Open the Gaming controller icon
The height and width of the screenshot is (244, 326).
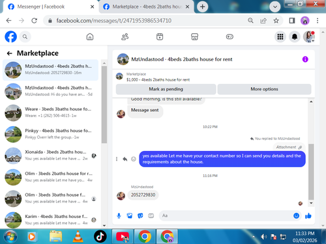(x=230, y=36)
